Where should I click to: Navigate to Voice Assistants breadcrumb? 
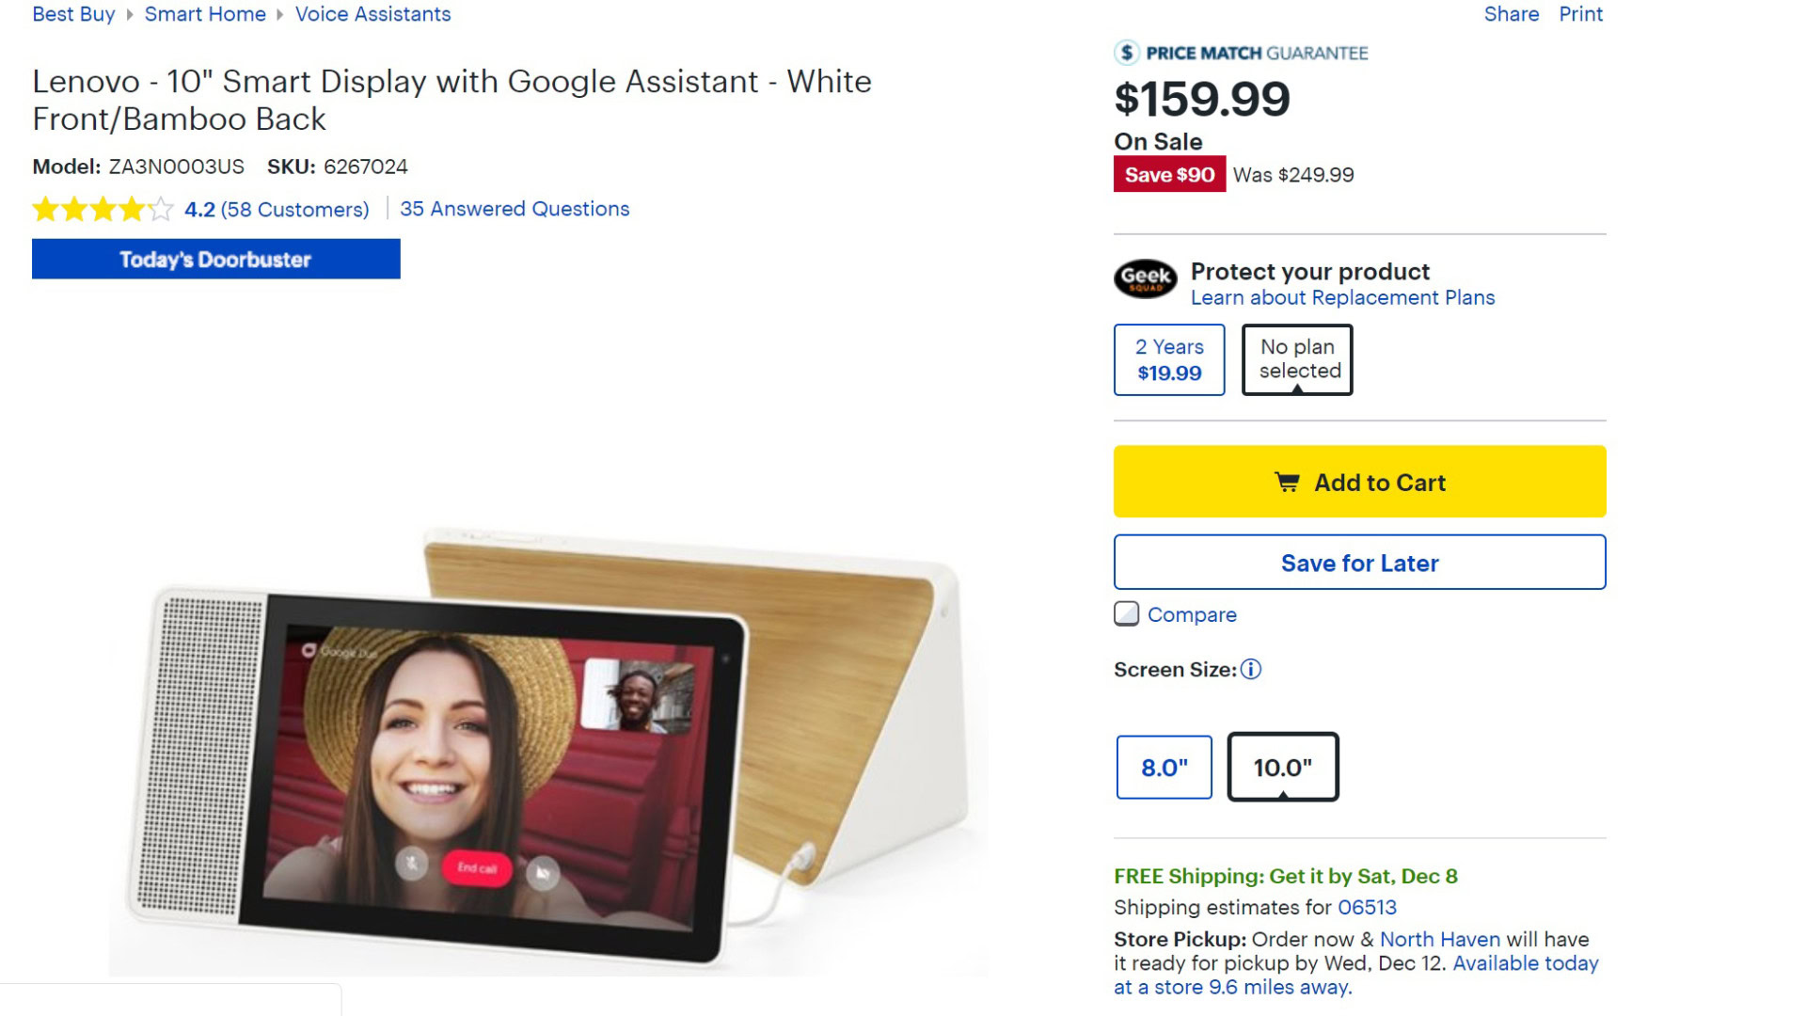(x=372, y=14)
